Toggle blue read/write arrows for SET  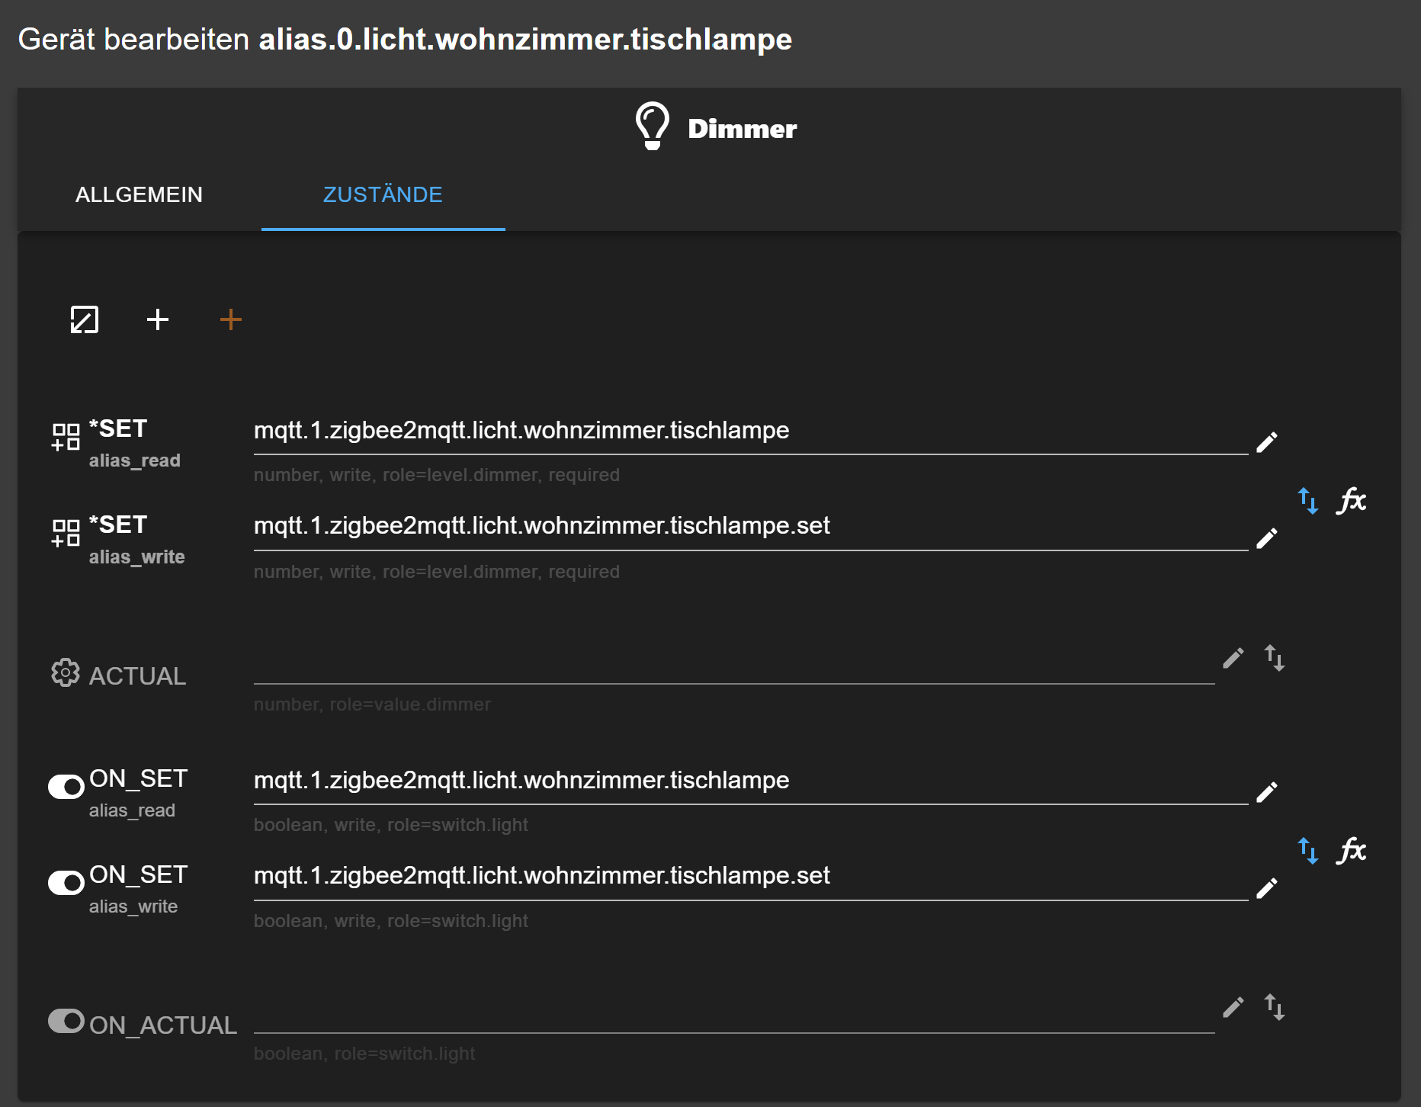[x=1308, y=501]
